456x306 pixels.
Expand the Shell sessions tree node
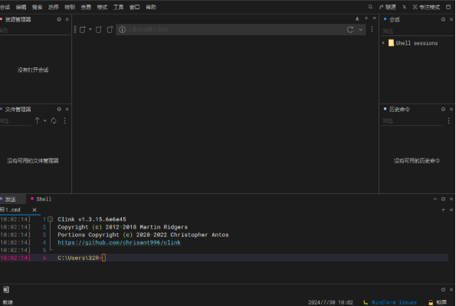[383, 43]
